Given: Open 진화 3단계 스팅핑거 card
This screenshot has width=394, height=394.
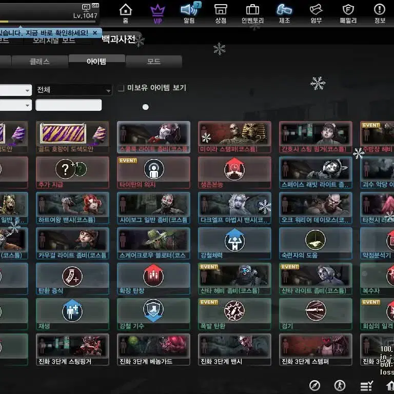Looking at the screenshot, I should 72,349.
